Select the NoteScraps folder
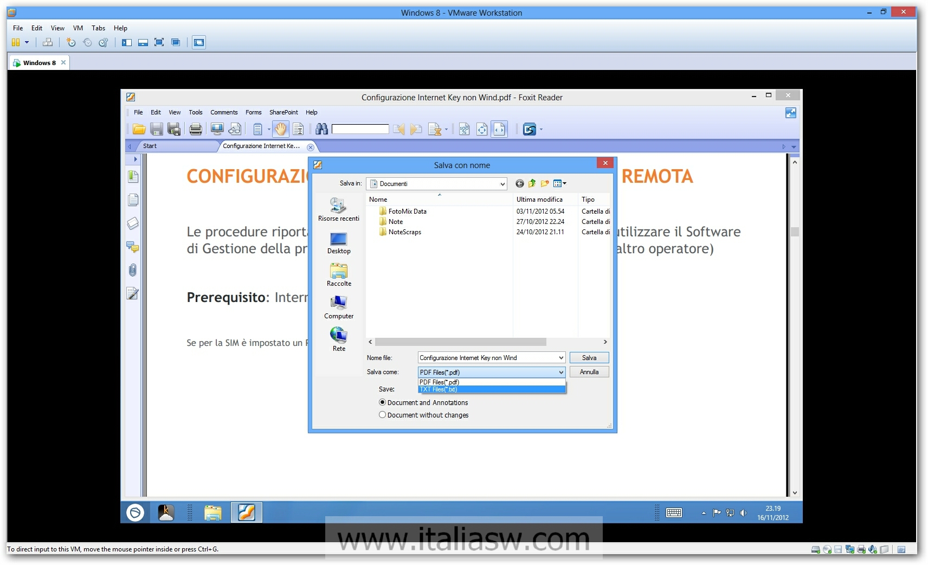This screenshot has height=565, width=928. coord(400,232)
